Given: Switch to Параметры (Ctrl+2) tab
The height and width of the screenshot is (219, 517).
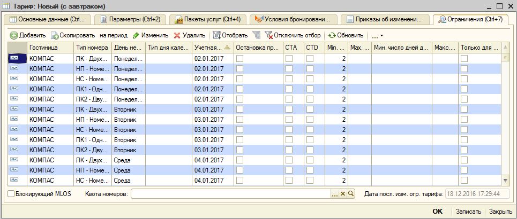Looking at the screenshot, I should (x=130, y=19).
